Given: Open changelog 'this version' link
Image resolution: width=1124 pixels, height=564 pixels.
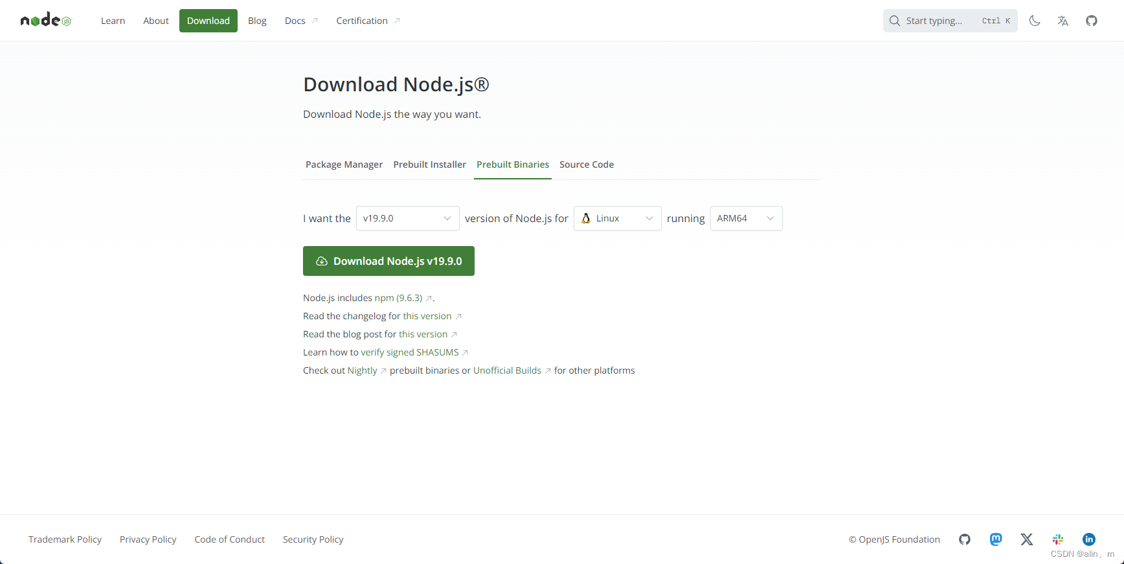Looking at the screenshot, I should [432, 316].
